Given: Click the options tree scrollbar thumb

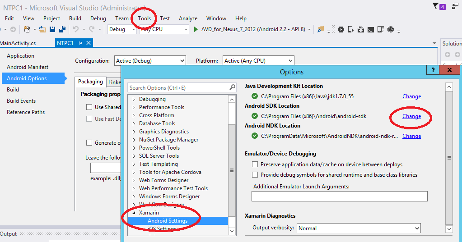Looking at the screenshot, I should pyautogui.click(x=232, y=170).
